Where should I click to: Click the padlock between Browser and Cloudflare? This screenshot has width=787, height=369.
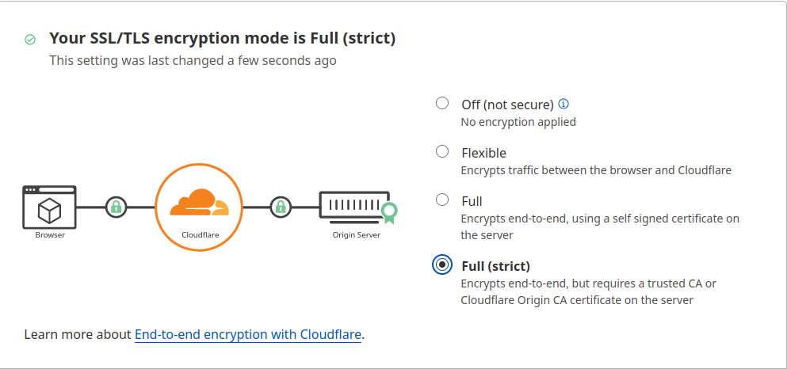tap(117, 207)
